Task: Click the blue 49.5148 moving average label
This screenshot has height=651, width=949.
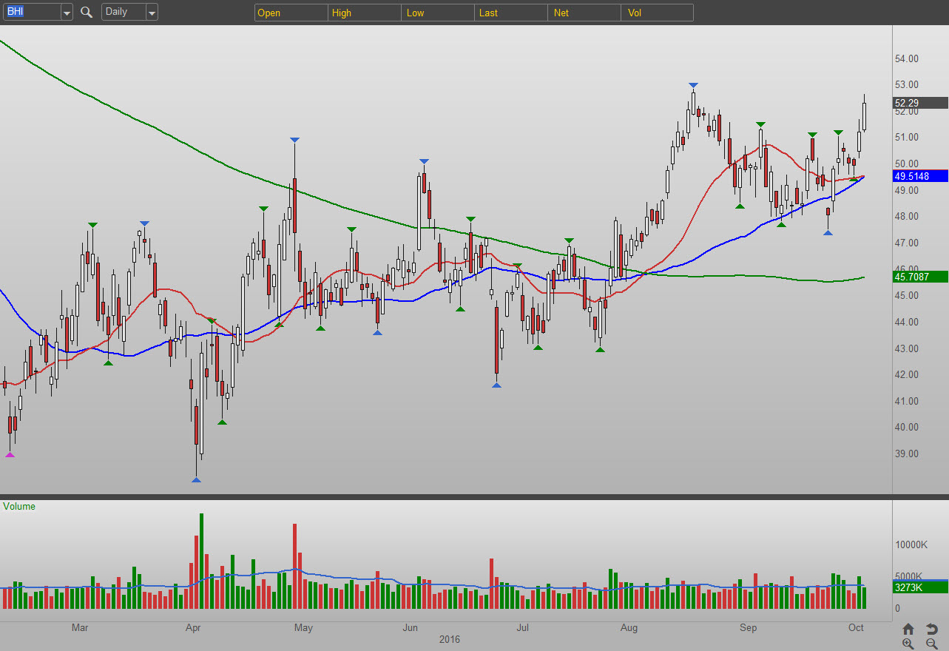Action: [920, 176]
